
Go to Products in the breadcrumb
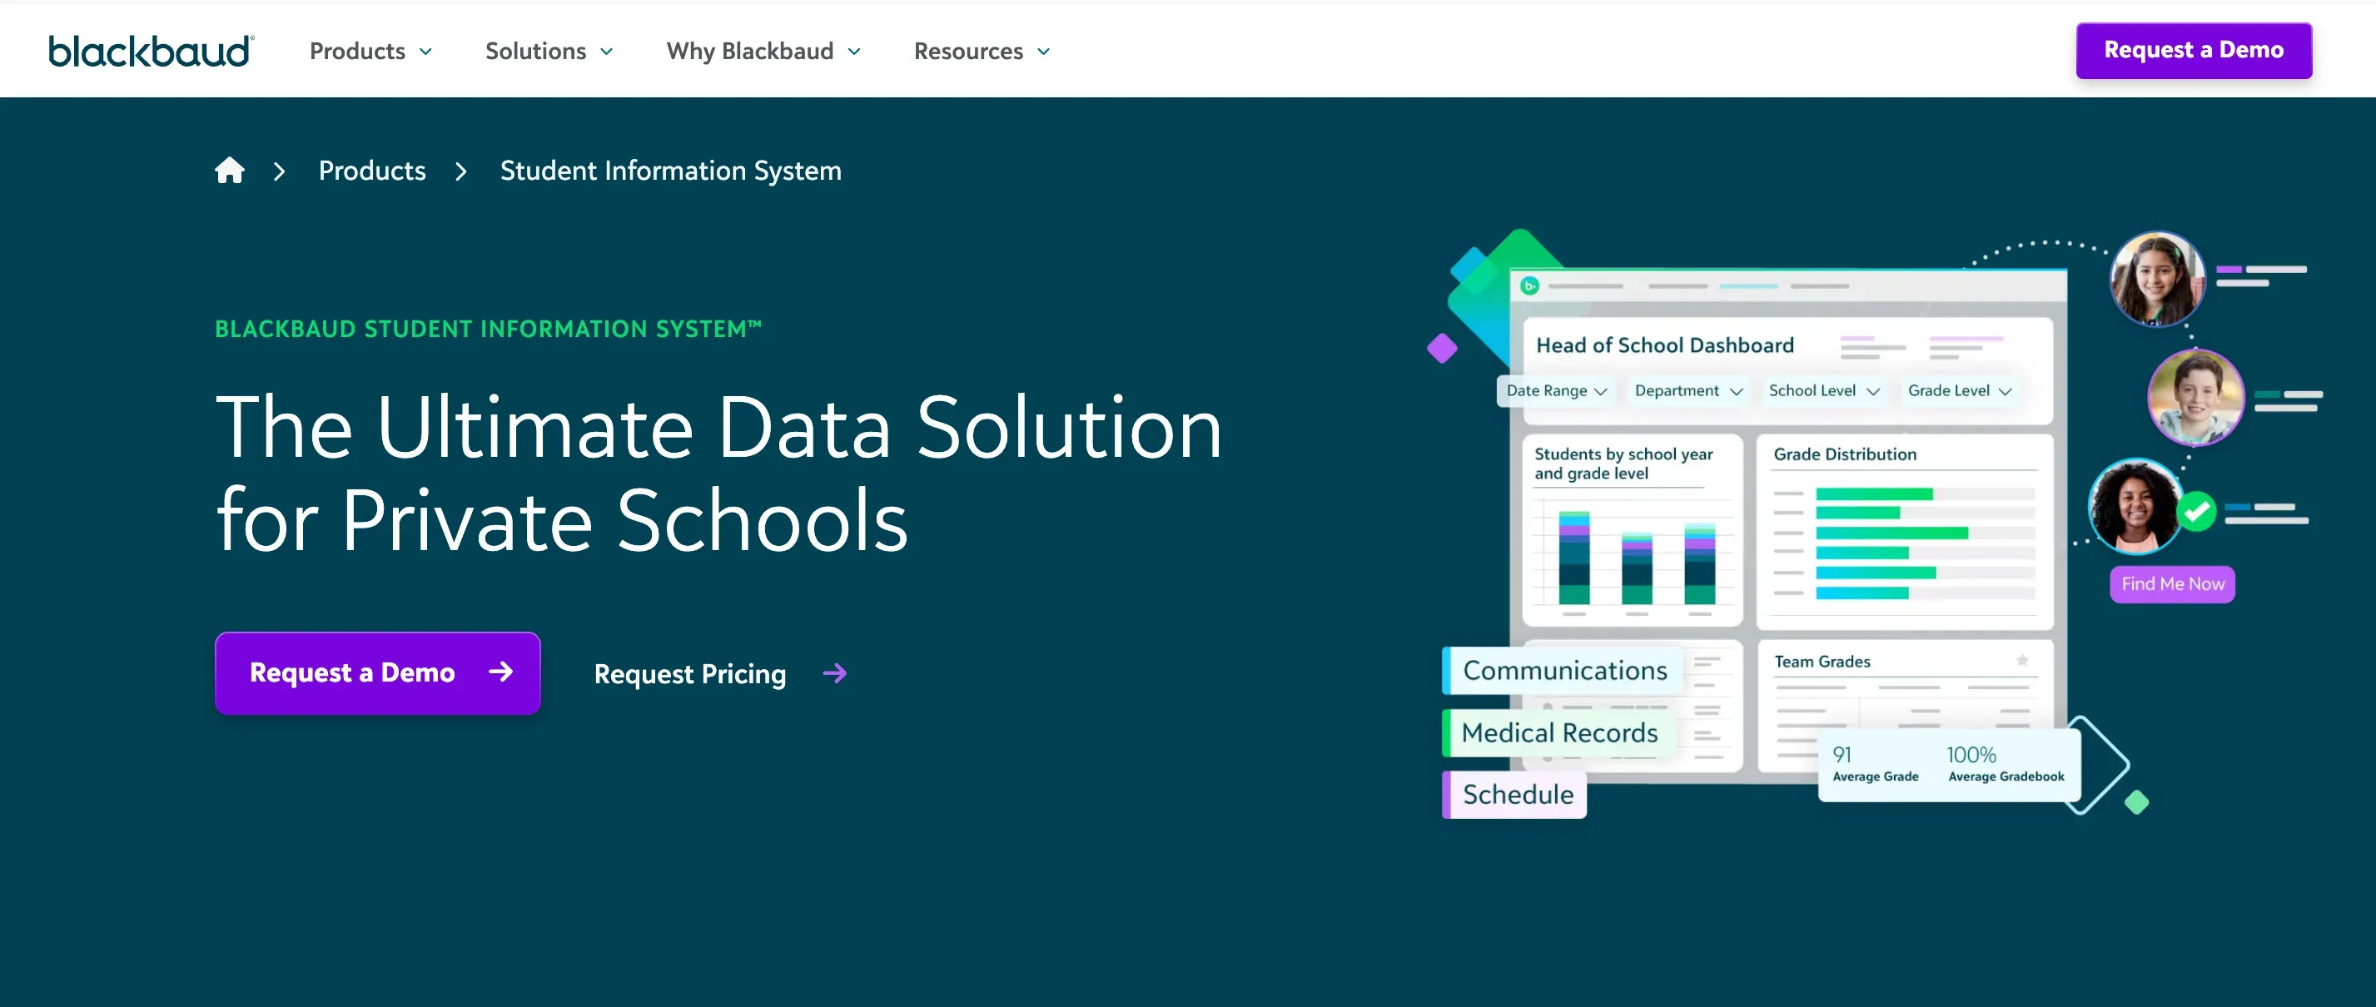tap(371, 171)
